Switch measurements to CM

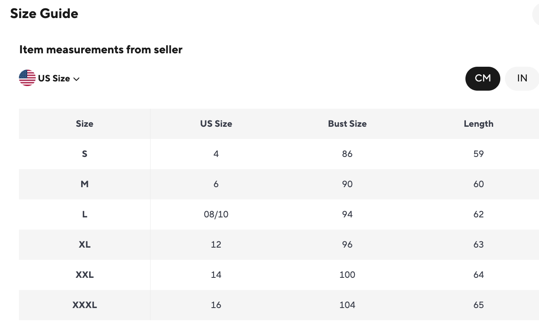483,78
